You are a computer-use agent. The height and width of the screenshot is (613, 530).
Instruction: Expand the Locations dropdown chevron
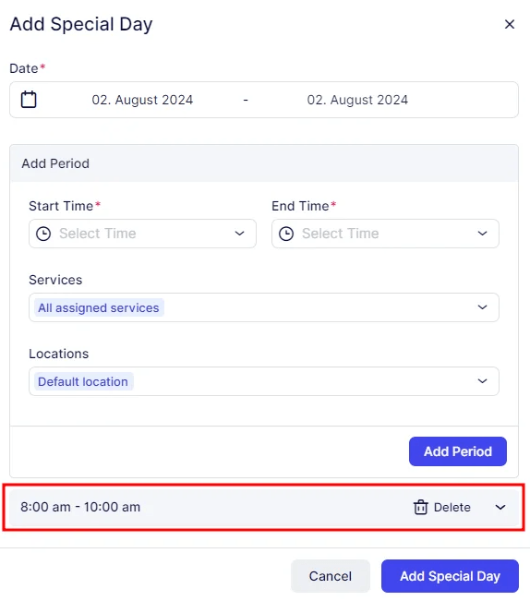(x=482, y=381)
